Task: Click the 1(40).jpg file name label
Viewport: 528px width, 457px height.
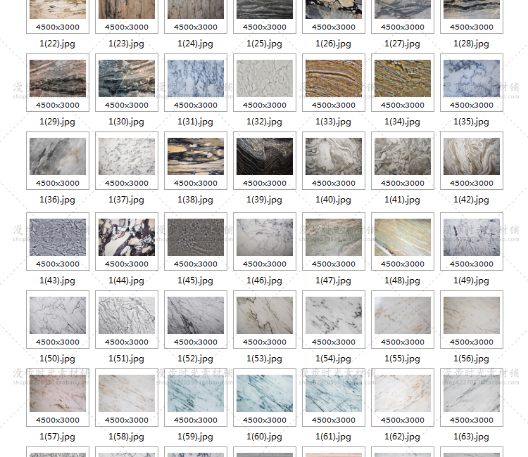Action: pos(334,200)
